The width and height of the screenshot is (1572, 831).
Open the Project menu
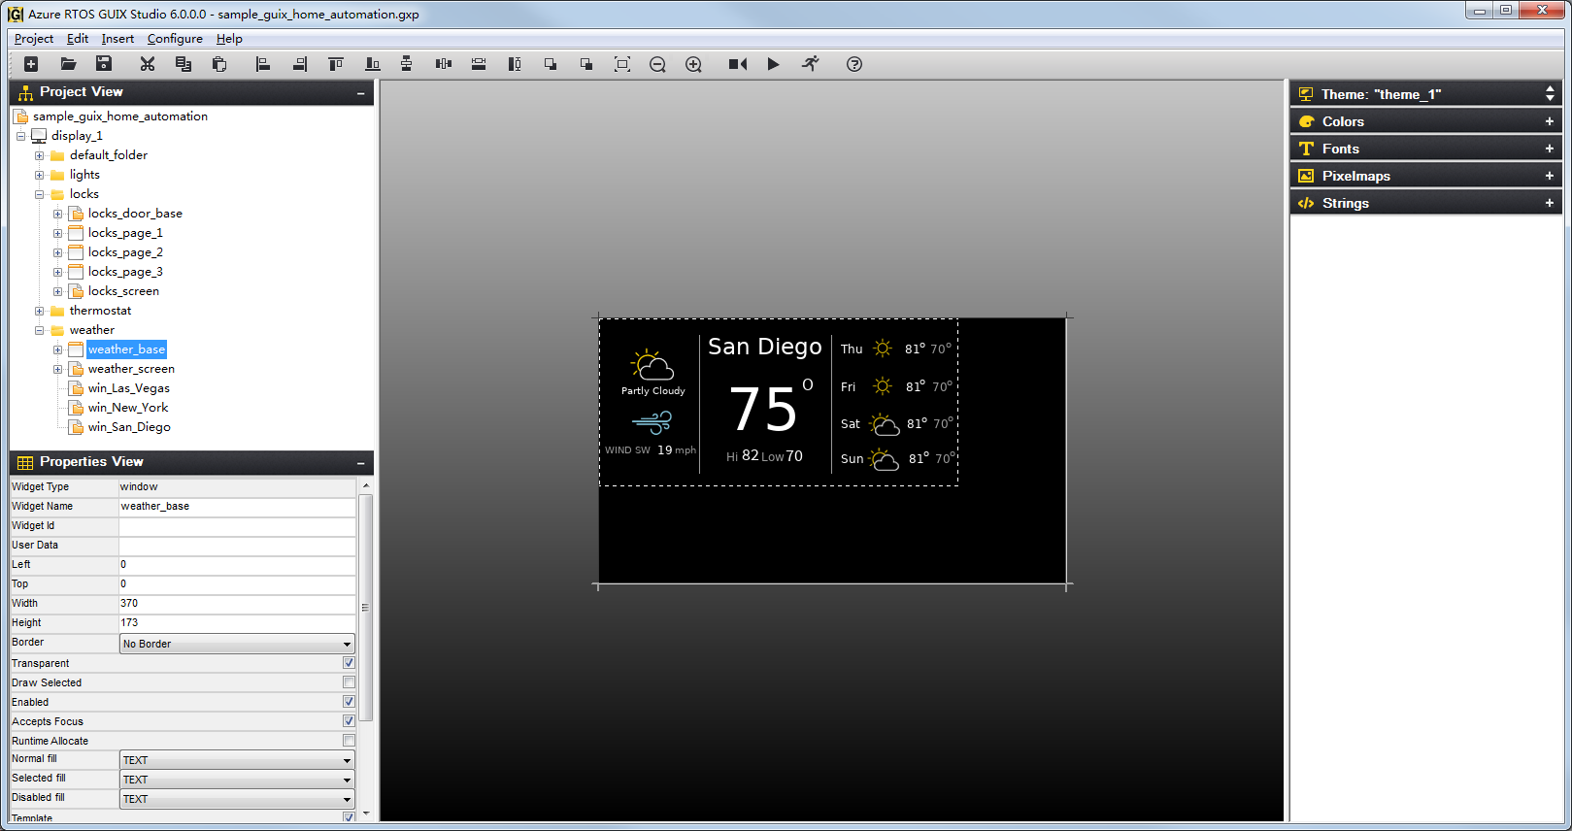34,39
